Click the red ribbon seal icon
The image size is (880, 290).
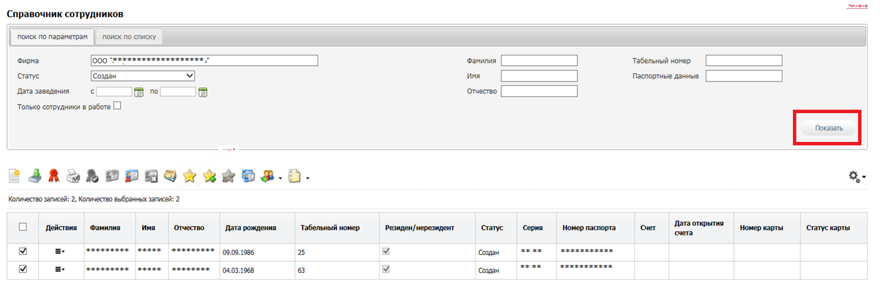pyautogui.click(x=53, y=176)
